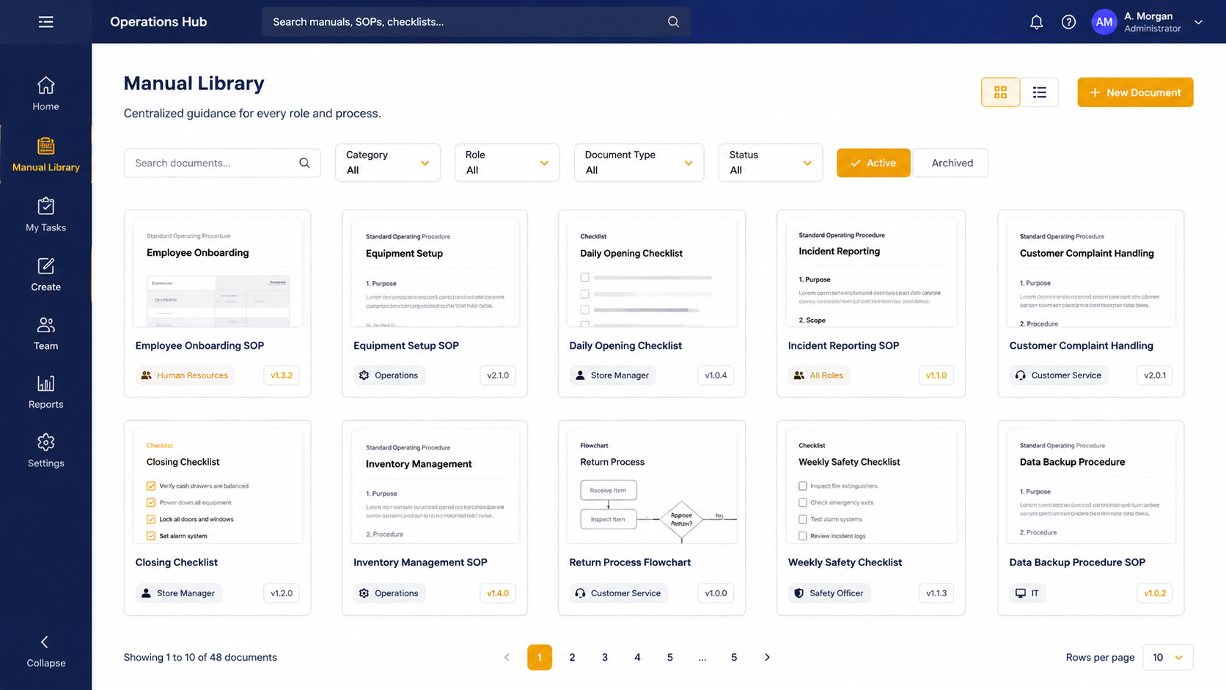This screenshot has width=1226, height=690.
Task: Check 'Check emergency exits' box
Action: pyautogui.click(x=803, y=503)
